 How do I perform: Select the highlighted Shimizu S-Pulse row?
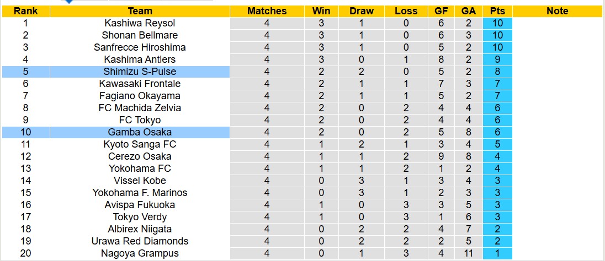tap(140, 72)
